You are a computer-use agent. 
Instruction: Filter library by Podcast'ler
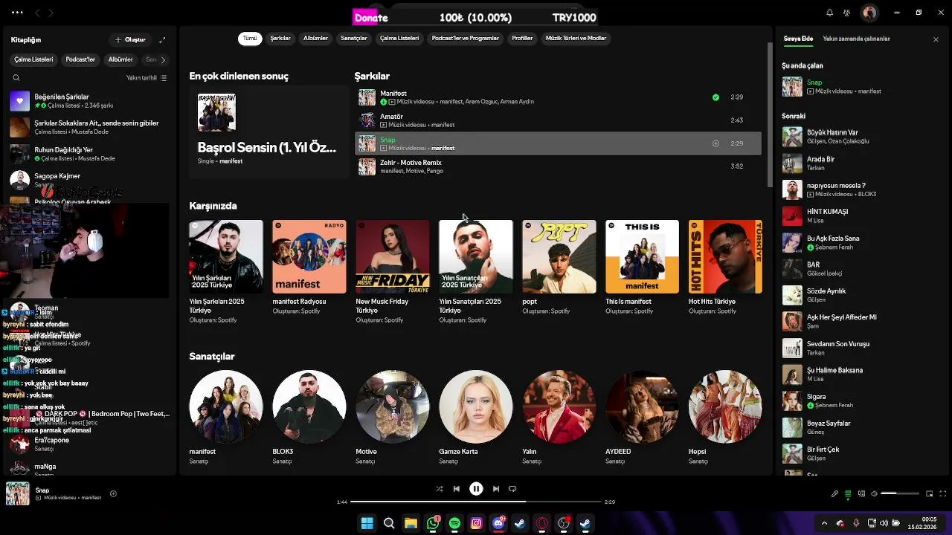point(80,59)
